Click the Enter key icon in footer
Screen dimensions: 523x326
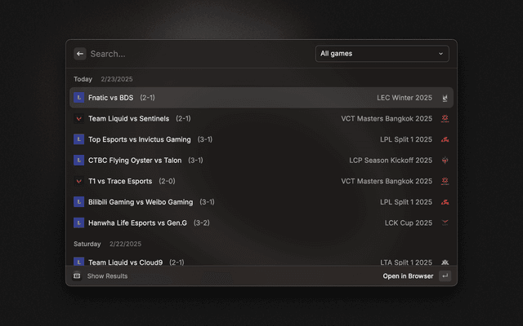click(445, 276)
